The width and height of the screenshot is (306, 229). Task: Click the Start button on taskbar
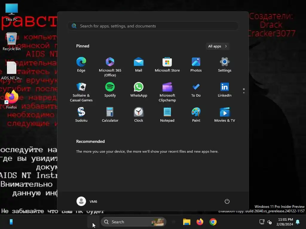pyautogui.click(x=93, y=222)
